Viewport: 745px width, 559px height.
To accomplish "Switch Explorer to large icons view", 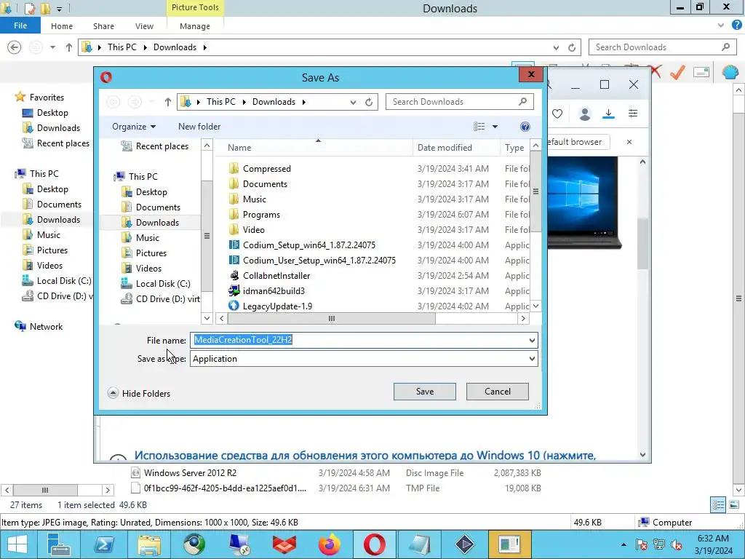I will tap(734, 504).
